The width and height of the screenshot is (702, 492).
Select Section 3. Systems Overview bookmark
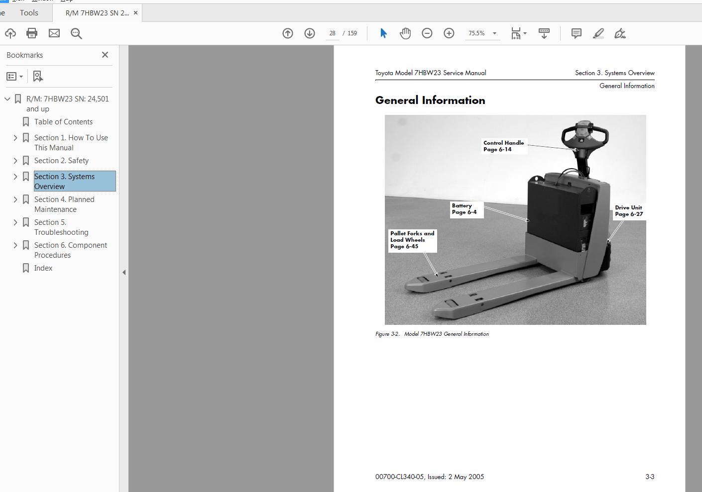(x=75, y=182)
